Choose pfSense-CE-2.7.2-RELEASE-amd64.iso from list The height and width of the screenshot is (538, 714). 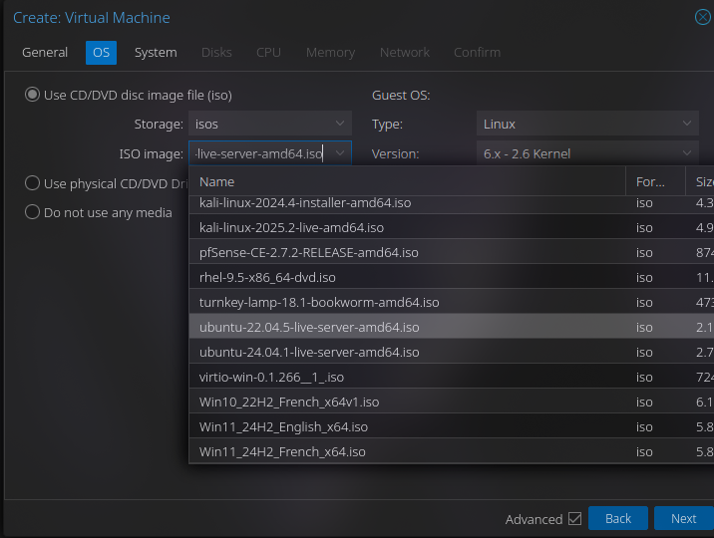[309, 252]
